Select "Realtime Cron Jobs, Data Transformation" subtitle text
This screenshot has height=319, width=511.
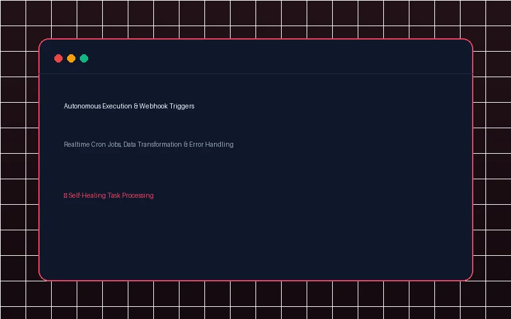coord(123,144)
